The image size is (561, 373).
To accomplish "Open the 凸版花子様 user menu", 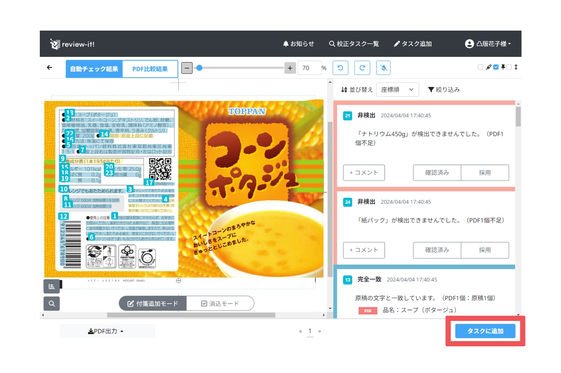I will pos(488,44).
